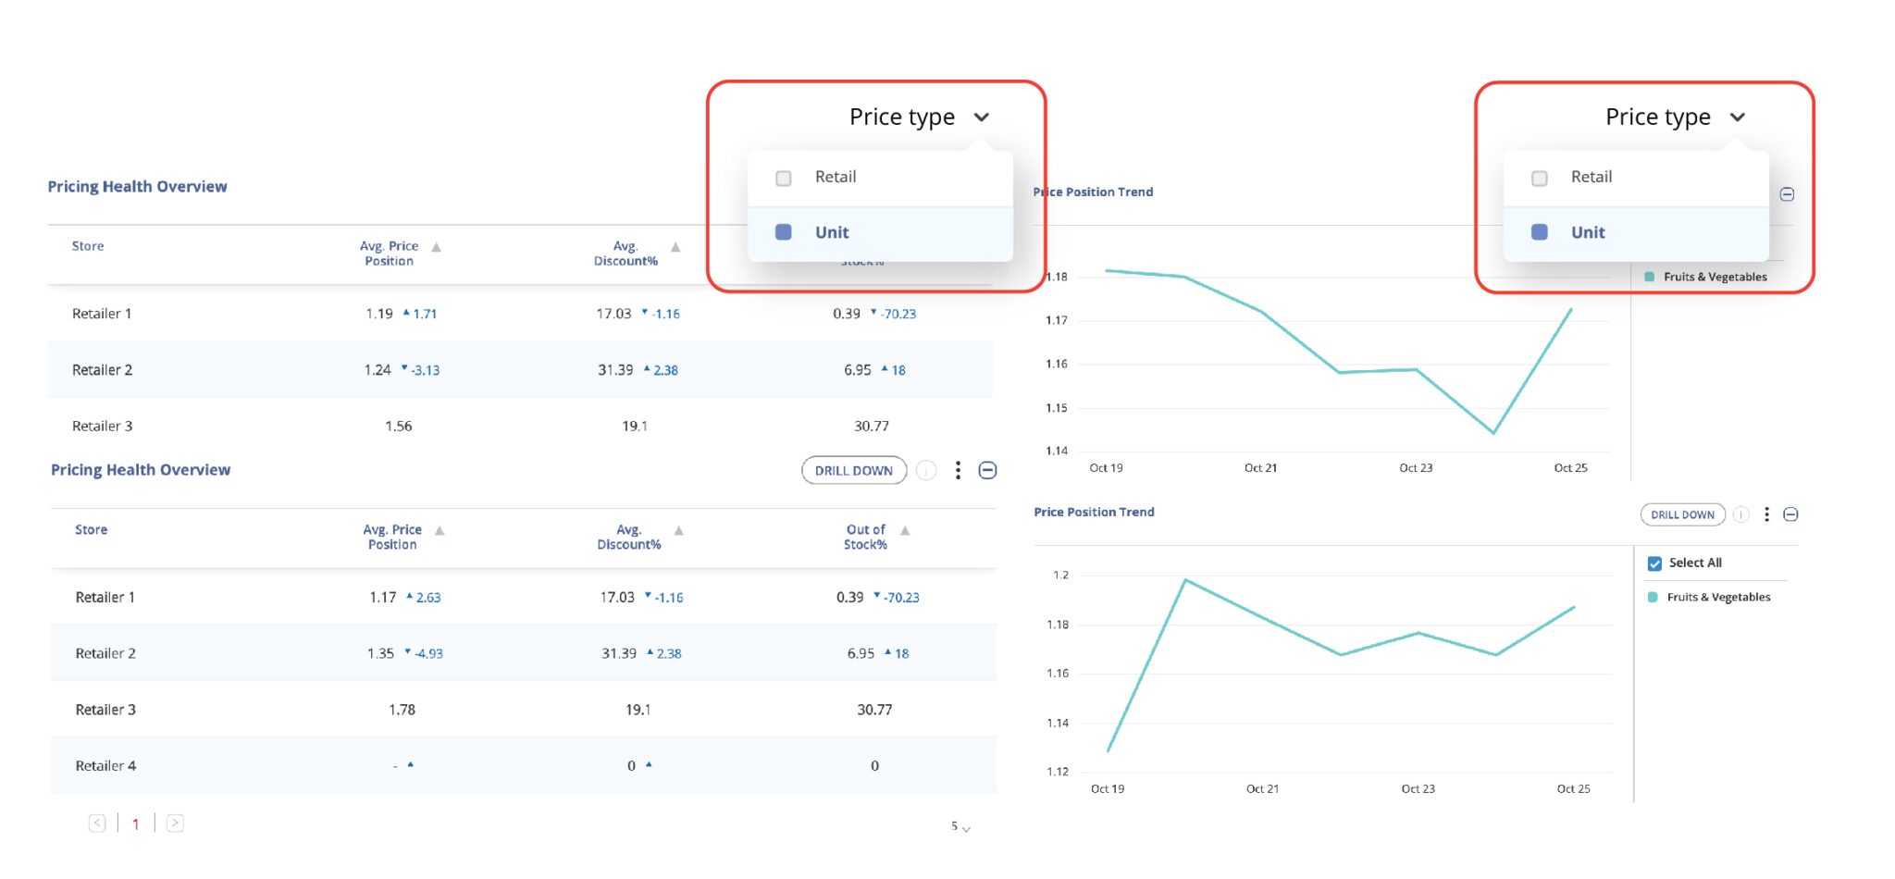
Task: Click the 1.17 y-axis label on upper chart
Action: (x=1057, y=321)
